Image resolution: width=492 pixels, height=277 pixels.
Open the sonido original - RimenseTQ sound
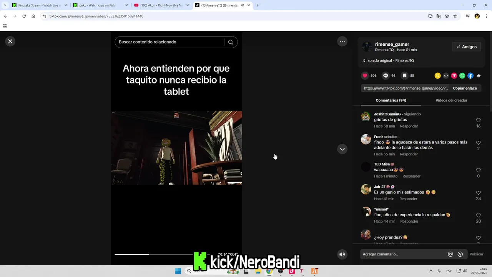(391, 61)
